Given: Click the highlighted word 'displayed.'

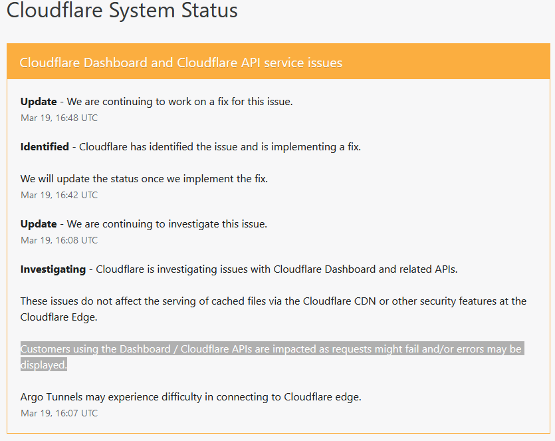Looking at the screenshot, I should point(44,365).
